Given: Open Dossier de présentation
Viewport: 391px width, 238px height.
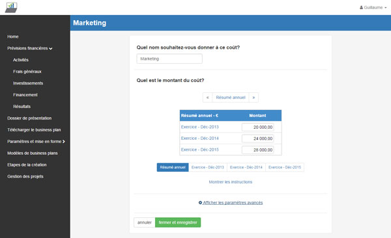Looking at the screenshot, I should point(29,118).
